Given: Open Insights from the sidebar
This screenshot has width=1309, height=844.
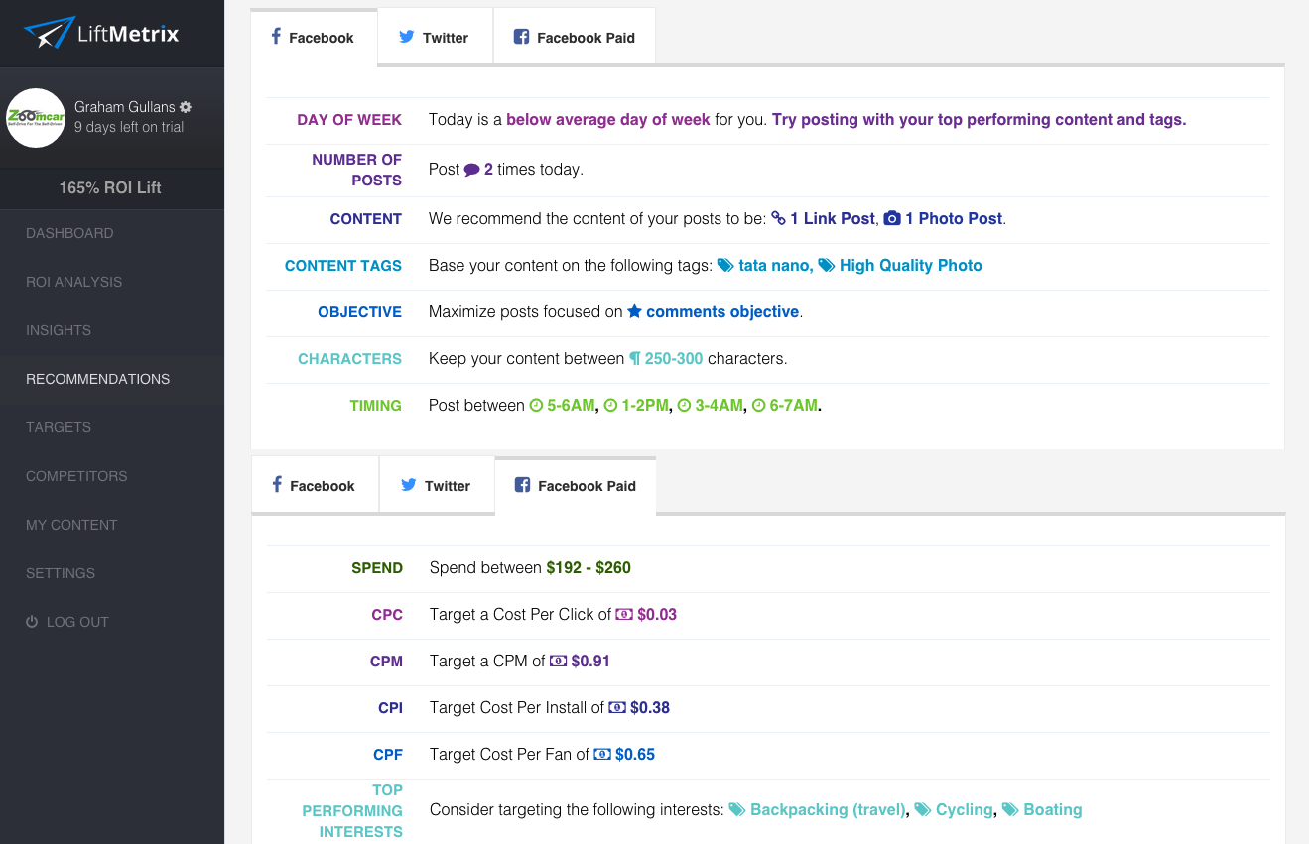Looking at the screenshot, I should 59,330.
